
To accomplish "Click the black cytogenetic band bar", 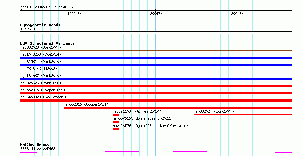I will (156, 33).
